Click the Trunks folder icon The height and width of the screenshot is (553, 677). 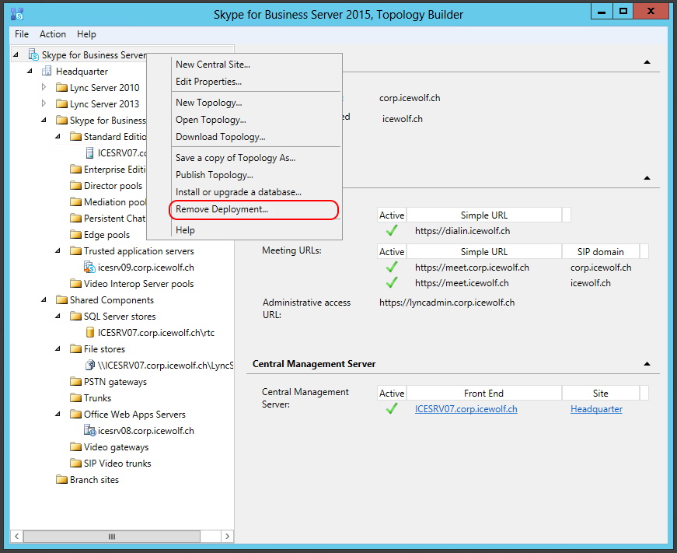[75, 398]
